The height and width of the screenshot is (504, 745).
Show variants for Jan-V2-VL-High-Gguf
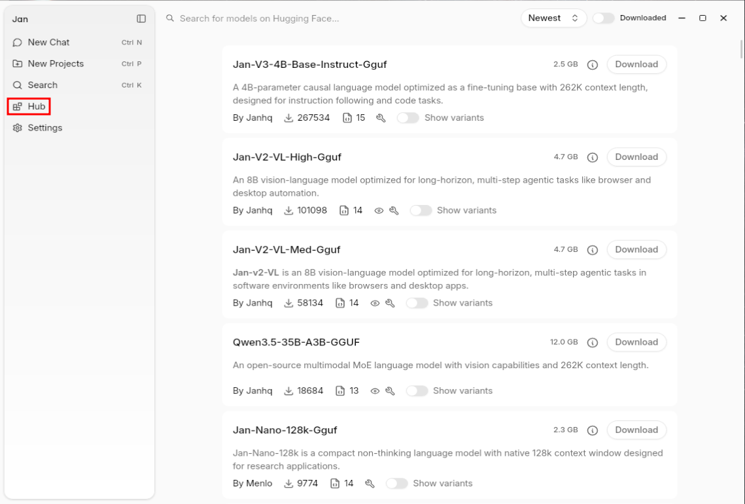click(421, 210)
